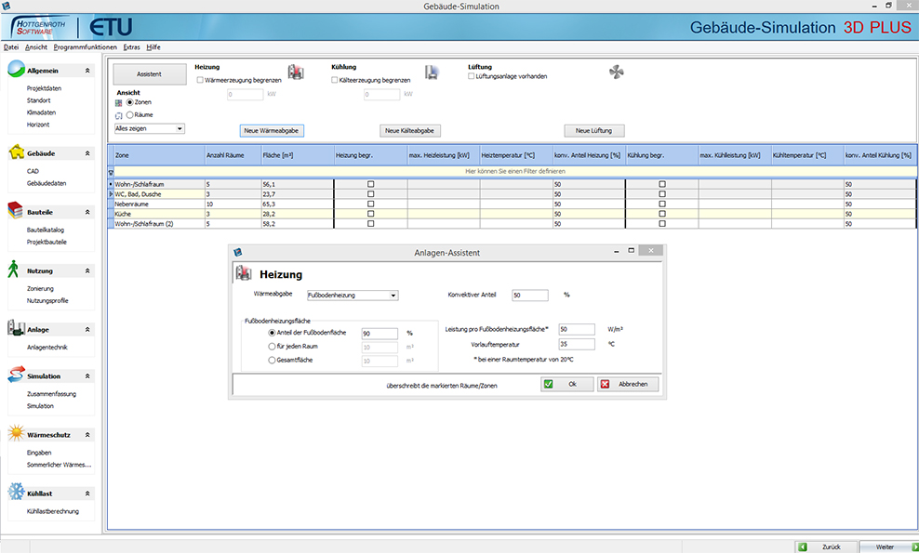Click the Vorlauftemperatur input field

pyautogui.click(x=576, y=344)
